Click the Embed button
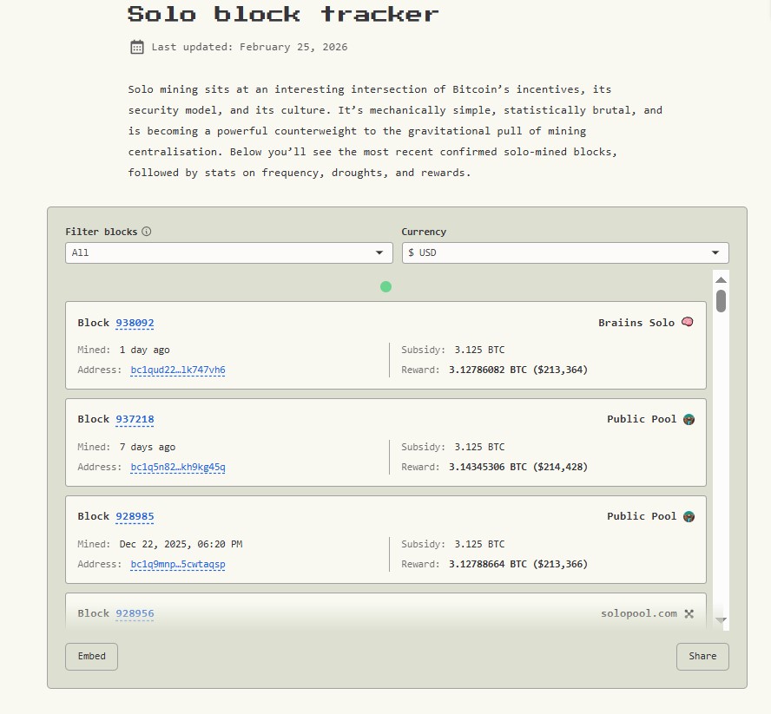This screenshot has width=771, height=714. point(91,657)
